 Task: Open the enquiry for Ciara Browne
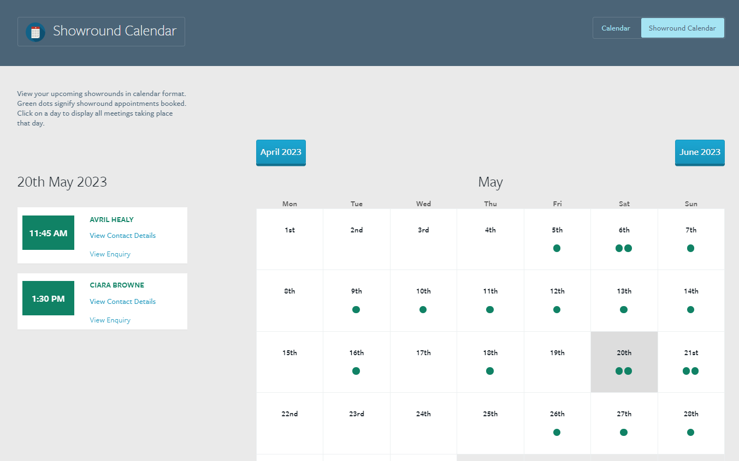pos(110,320)
